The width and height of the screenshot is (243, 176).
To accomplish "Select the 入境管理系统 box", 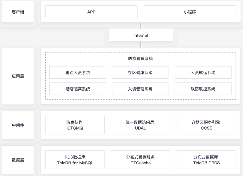I will coord(140,89).
